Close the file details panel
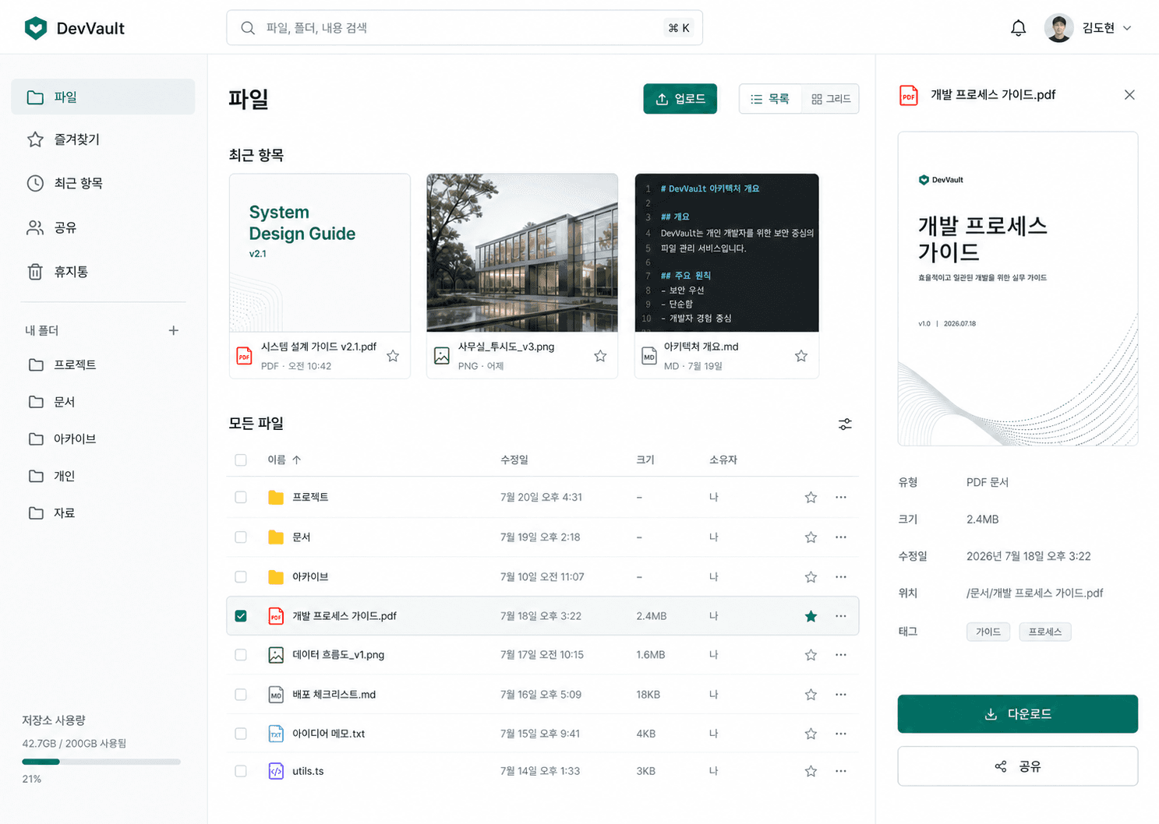 coord(1129,95)
